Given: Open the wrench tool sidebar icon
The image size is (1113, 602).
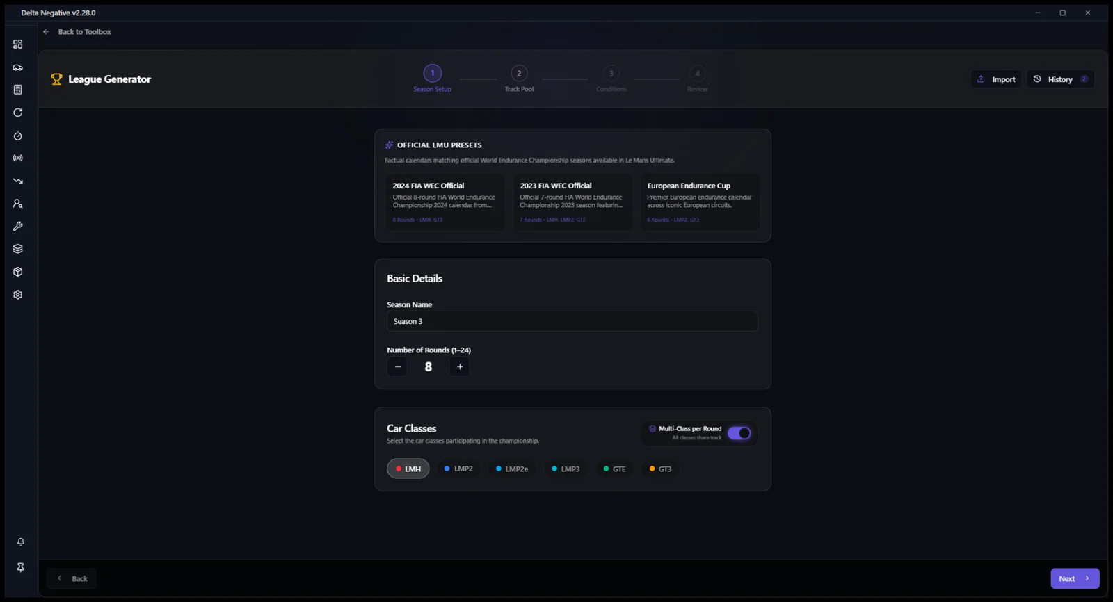Looking at the screenshot, I should coord(18,227).
